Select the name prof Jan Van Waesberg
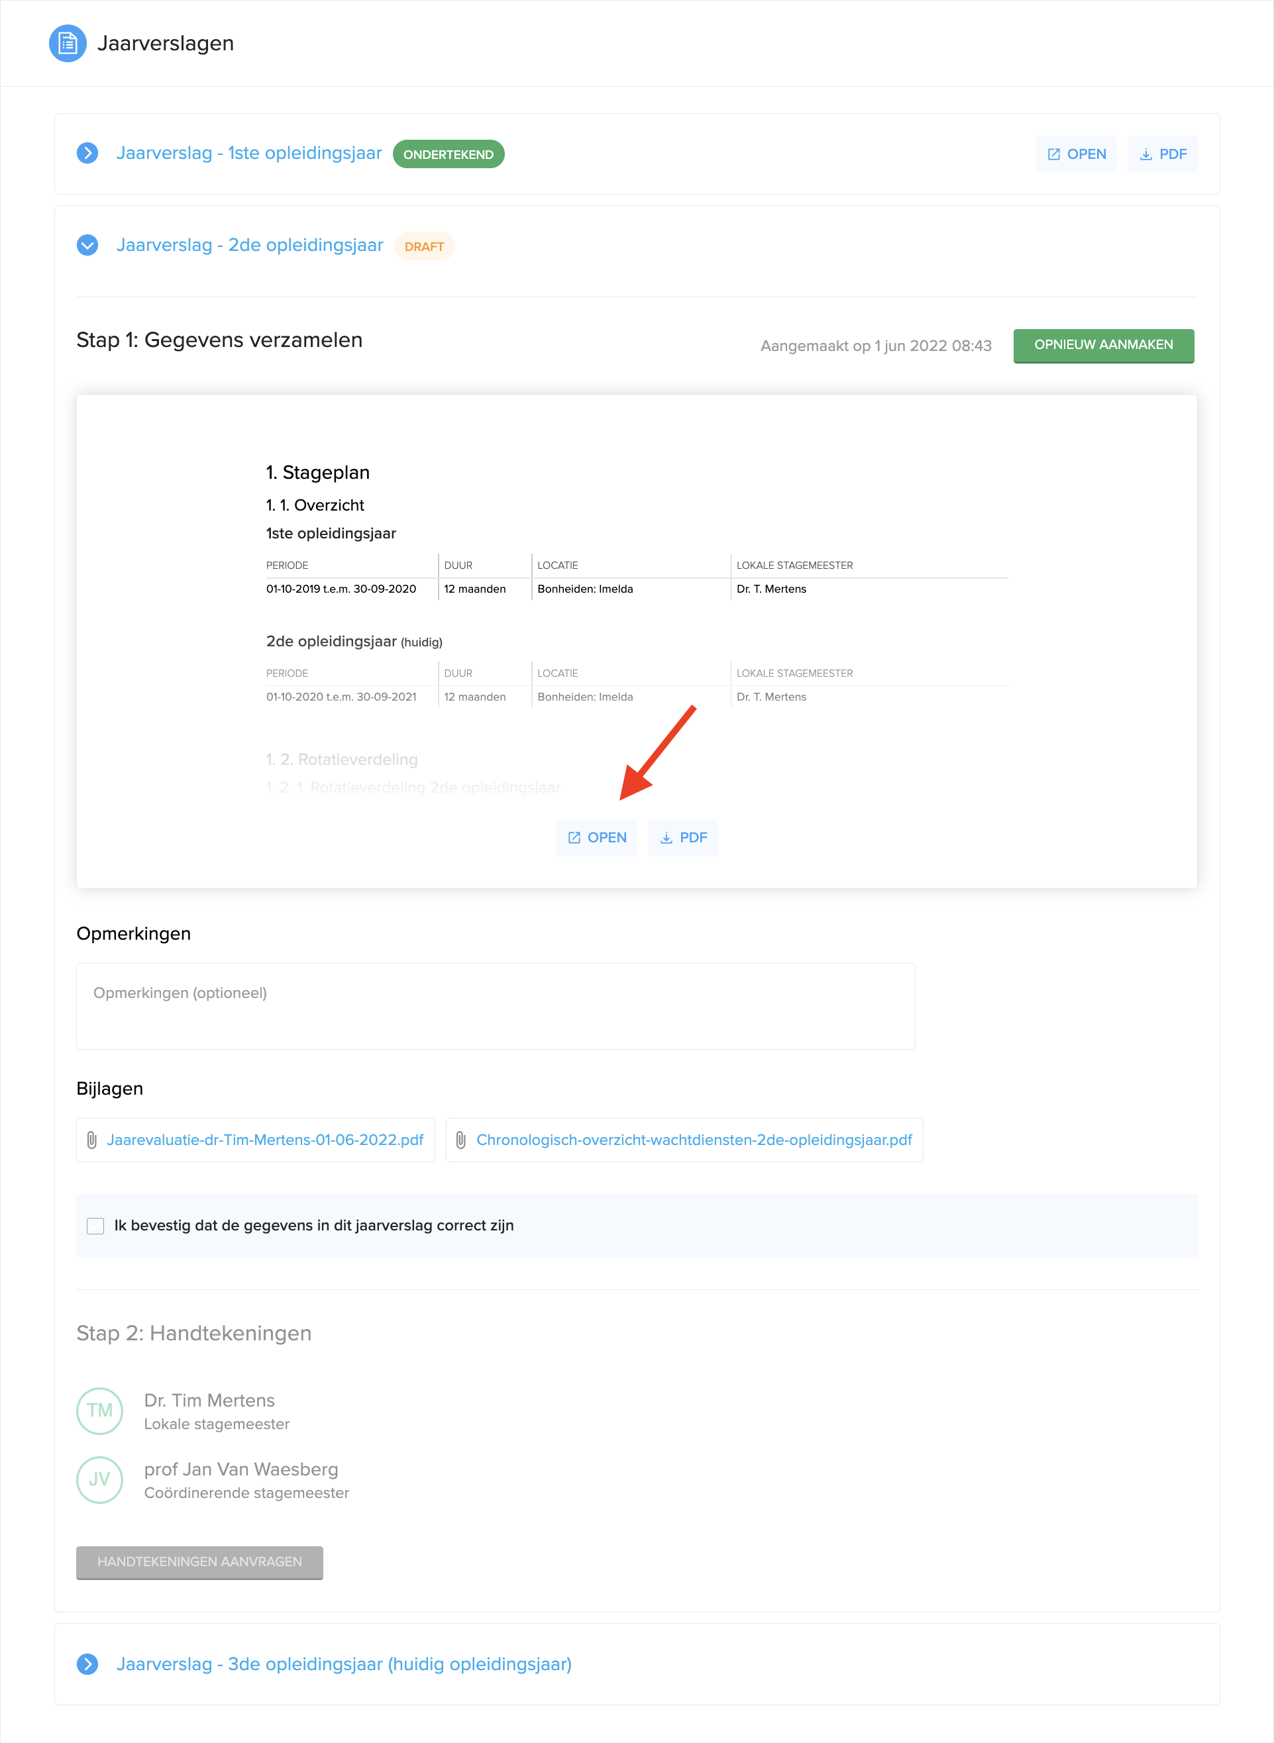Viewport: 1274px width, 1743px height. [241, 1469]
